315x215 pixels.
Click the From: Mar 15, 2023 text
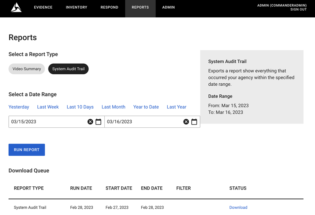pyautogui.click(x=228, y=105)
